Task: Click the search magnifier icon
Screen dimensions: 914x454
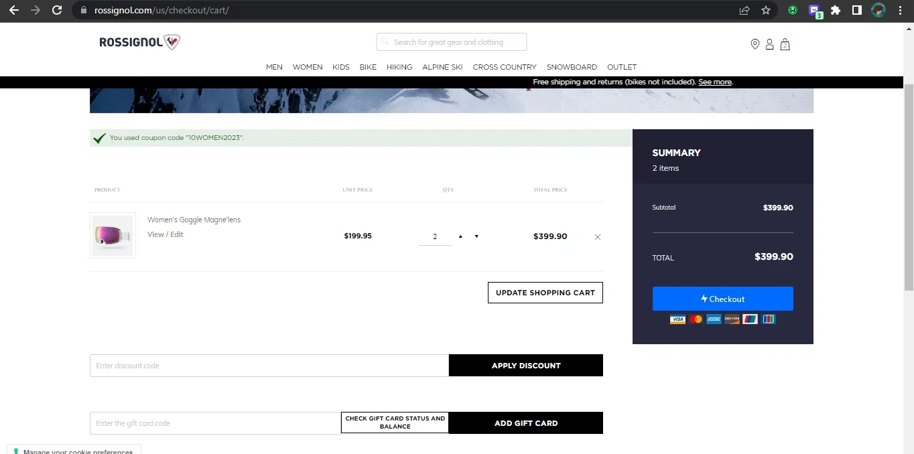Action: (x=385, y=42)
